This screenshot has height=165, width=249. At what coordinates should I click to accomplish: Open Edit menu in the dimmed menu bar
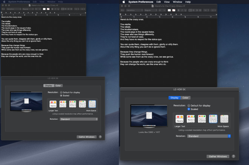click(35, 2)
